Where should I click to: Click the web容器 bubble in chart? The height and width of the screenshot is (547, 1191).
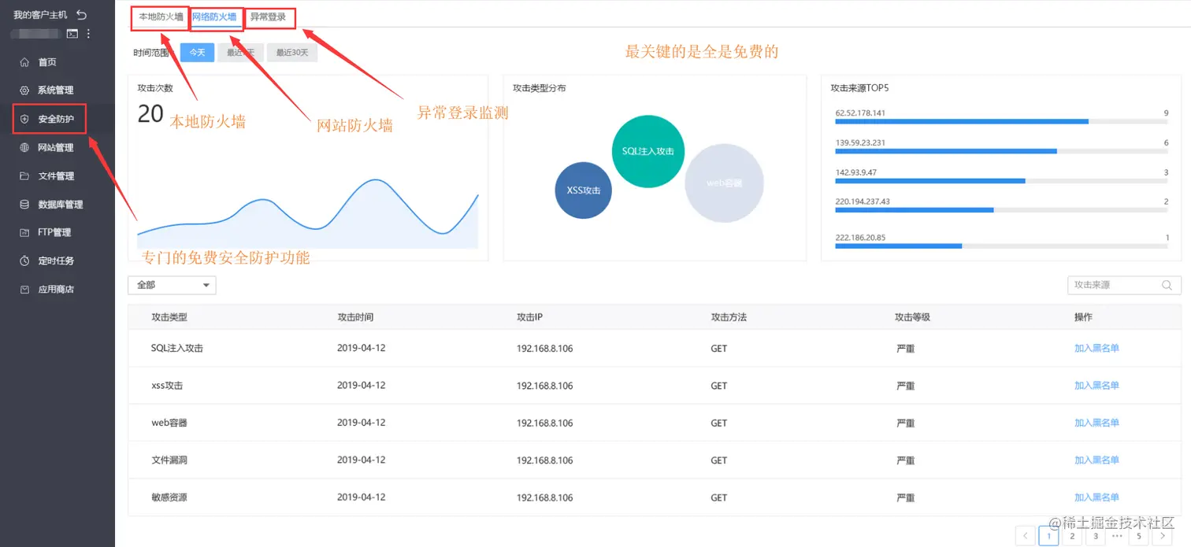click(x=724, y=183)
